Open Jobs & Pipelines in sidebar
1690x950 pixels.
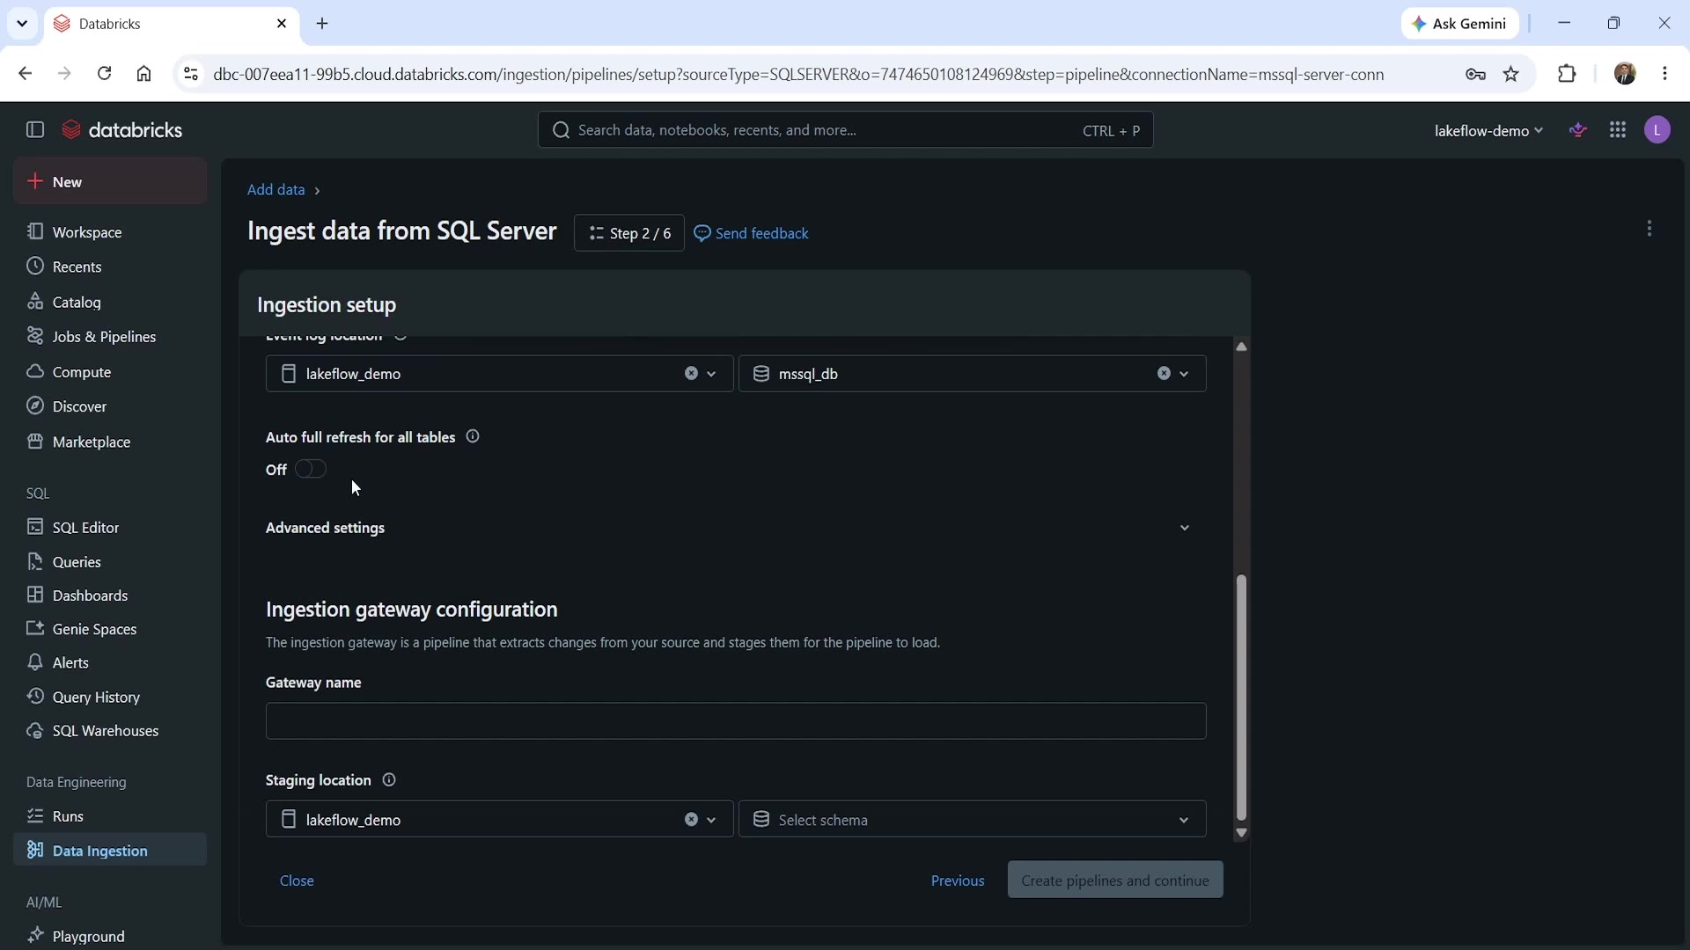click(x=110, y=337)
